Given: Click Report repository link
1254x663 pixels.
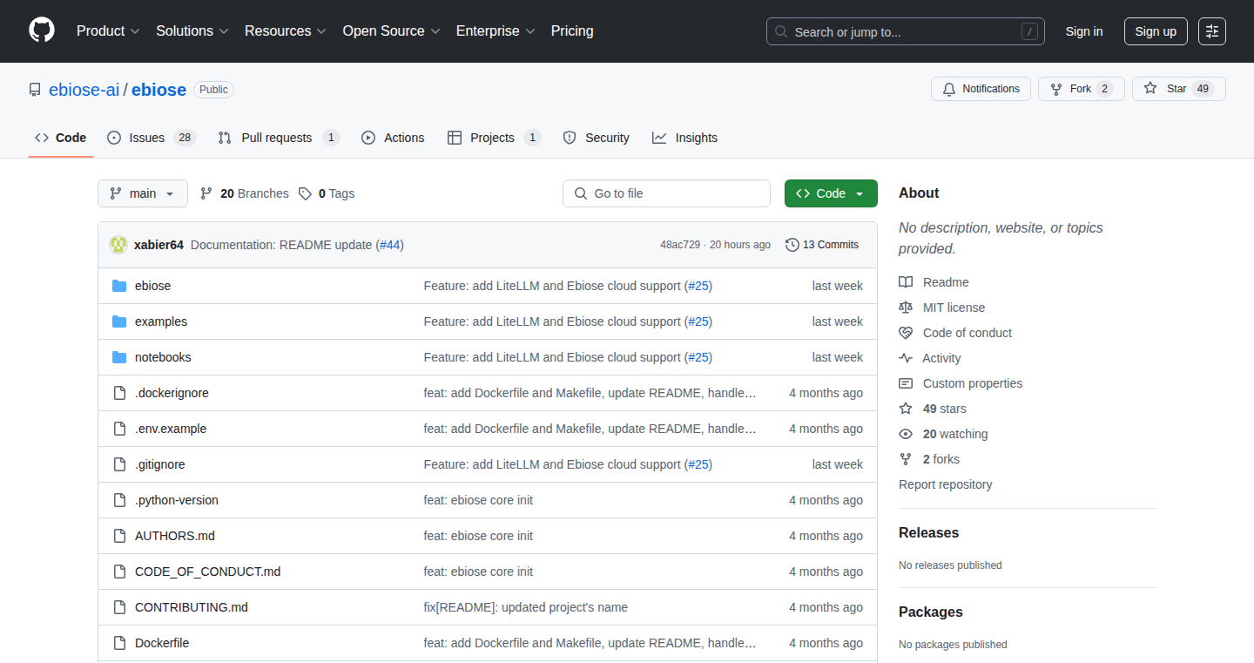Looking at the screenshot, I should point(946,484).
